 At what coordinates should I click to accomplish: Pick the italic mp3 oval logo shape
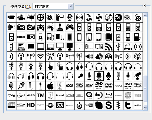point(21,95)
